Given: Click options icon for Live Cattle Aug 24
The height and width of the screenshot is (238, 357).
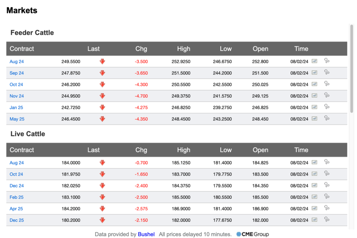Looking at the screenshot, I should tap(327, 162).
